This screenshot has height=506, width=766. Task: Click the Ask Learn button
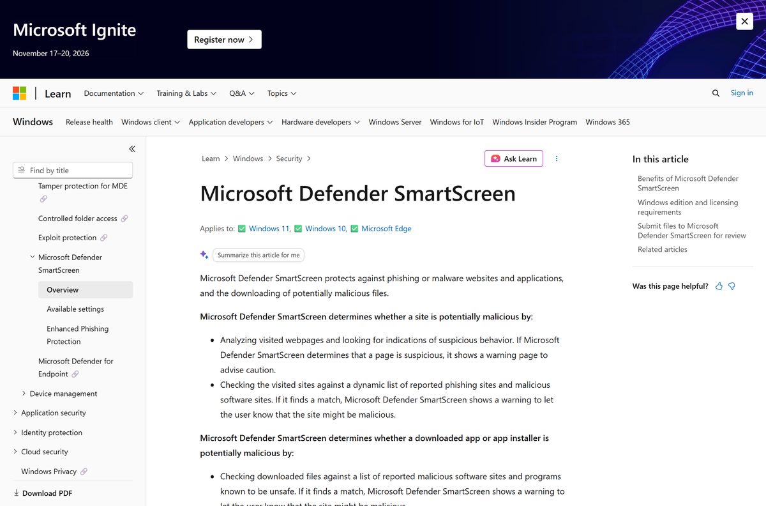[x=514, y=158]
